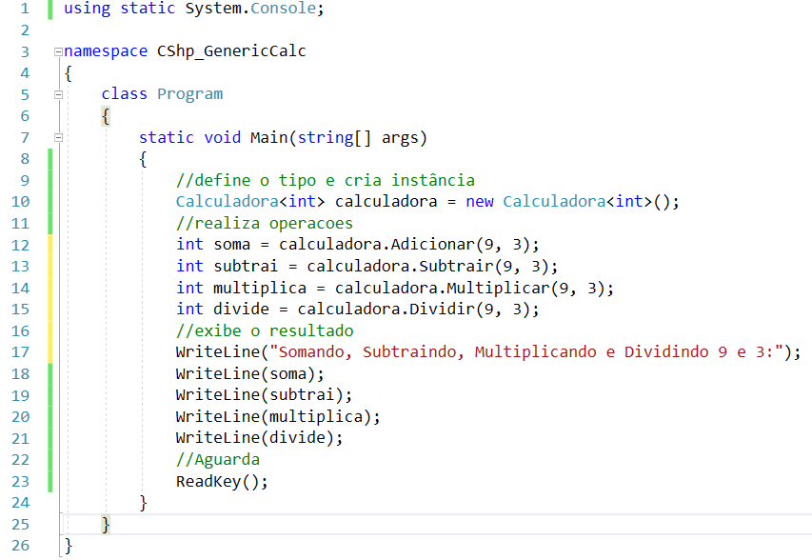Viewport: 812px width, 560px height.
Task: Place cursor at highlighted closing brace line 25
Action: pos(106,524)
